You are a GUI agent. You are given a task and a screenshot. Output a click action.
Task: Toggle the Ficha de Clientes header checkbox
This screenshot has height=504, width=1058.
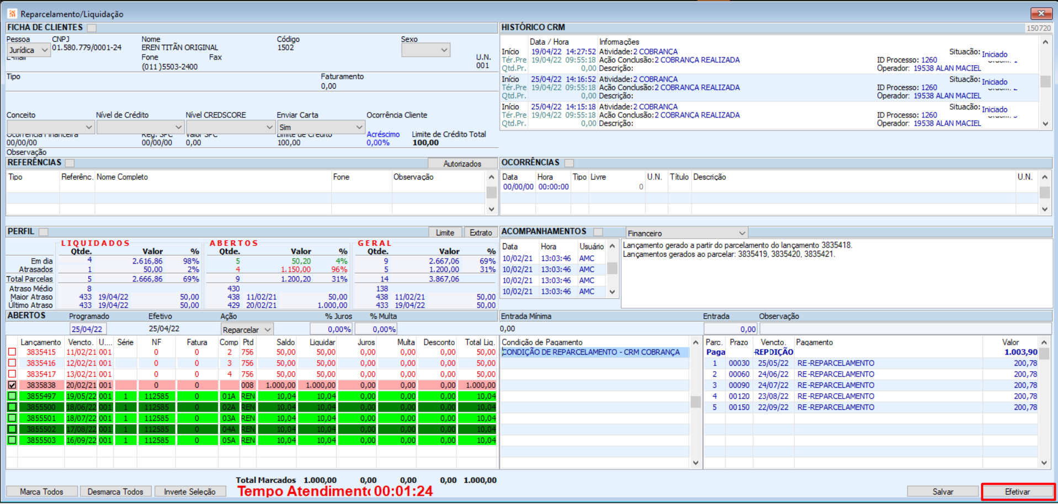point(92,28)
